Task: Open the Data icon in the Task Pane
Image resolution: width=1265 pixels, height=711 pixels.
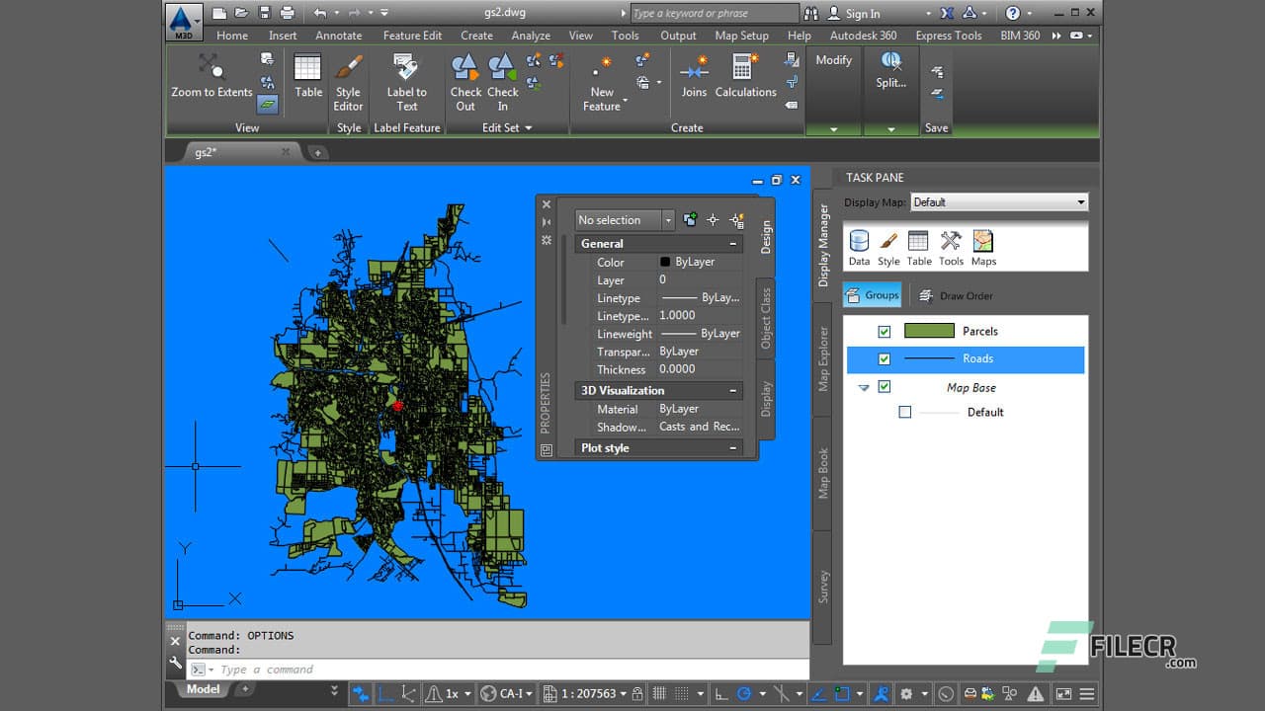Action: point(859,244)
